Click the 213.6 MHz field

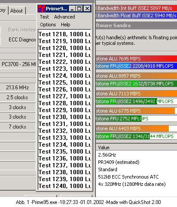coord(18,88)
